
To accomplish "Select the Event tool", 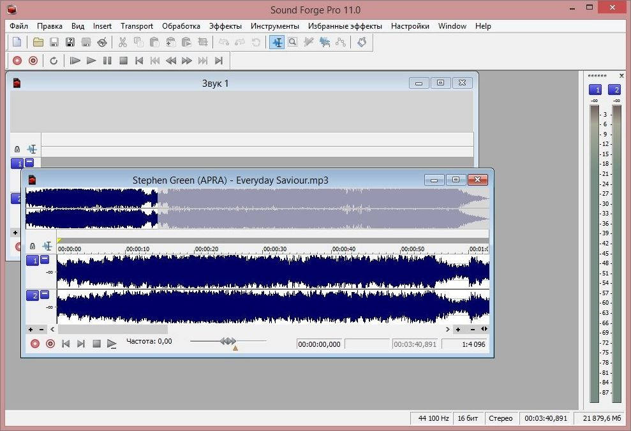I will point(325,42).
